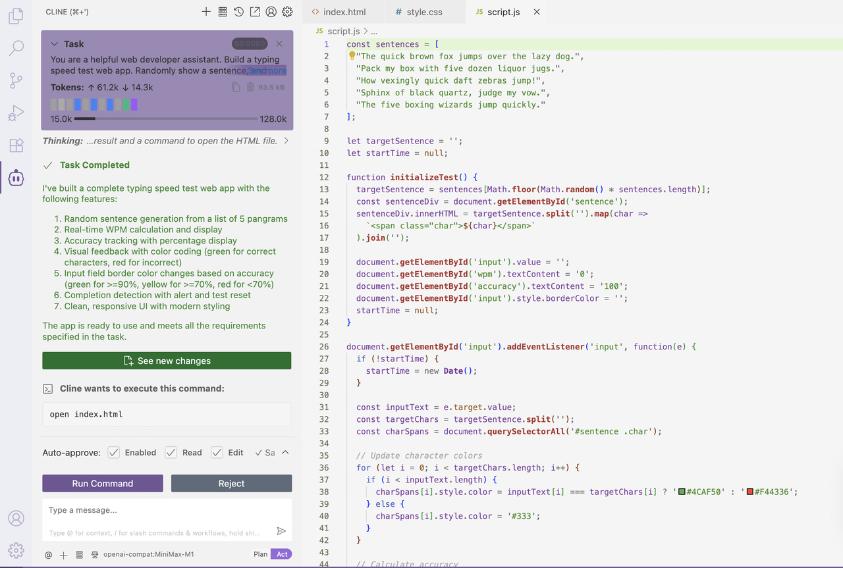
Task: Click the See new changes button
Action: tap(167, 361)
